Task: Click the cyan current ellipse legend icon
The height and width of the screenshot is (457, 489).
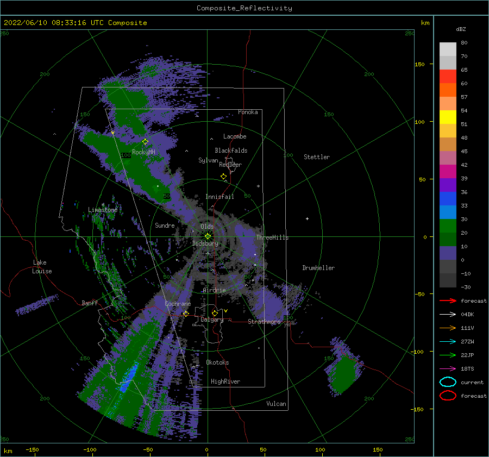Action: point(448,382)
